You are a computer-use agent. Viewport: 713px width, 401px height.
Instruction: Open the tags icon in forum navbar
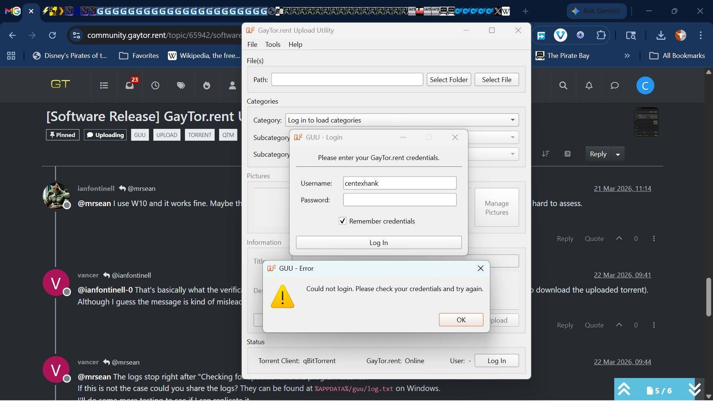pos(181,86)
